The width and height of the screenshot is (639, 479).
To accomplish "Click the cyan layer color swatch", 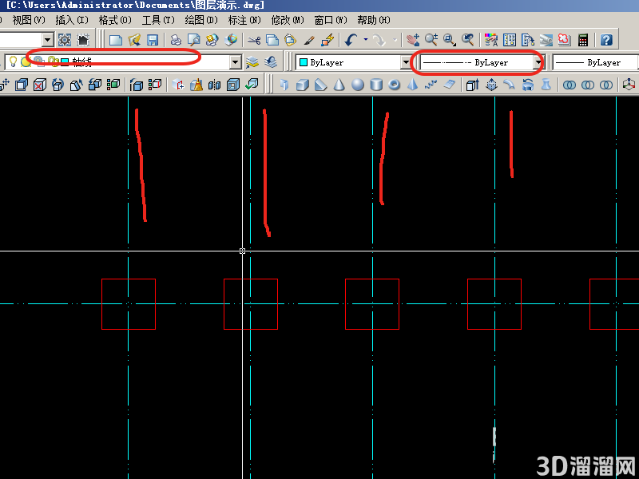I will pyautogui.click(x=65, y=62).
